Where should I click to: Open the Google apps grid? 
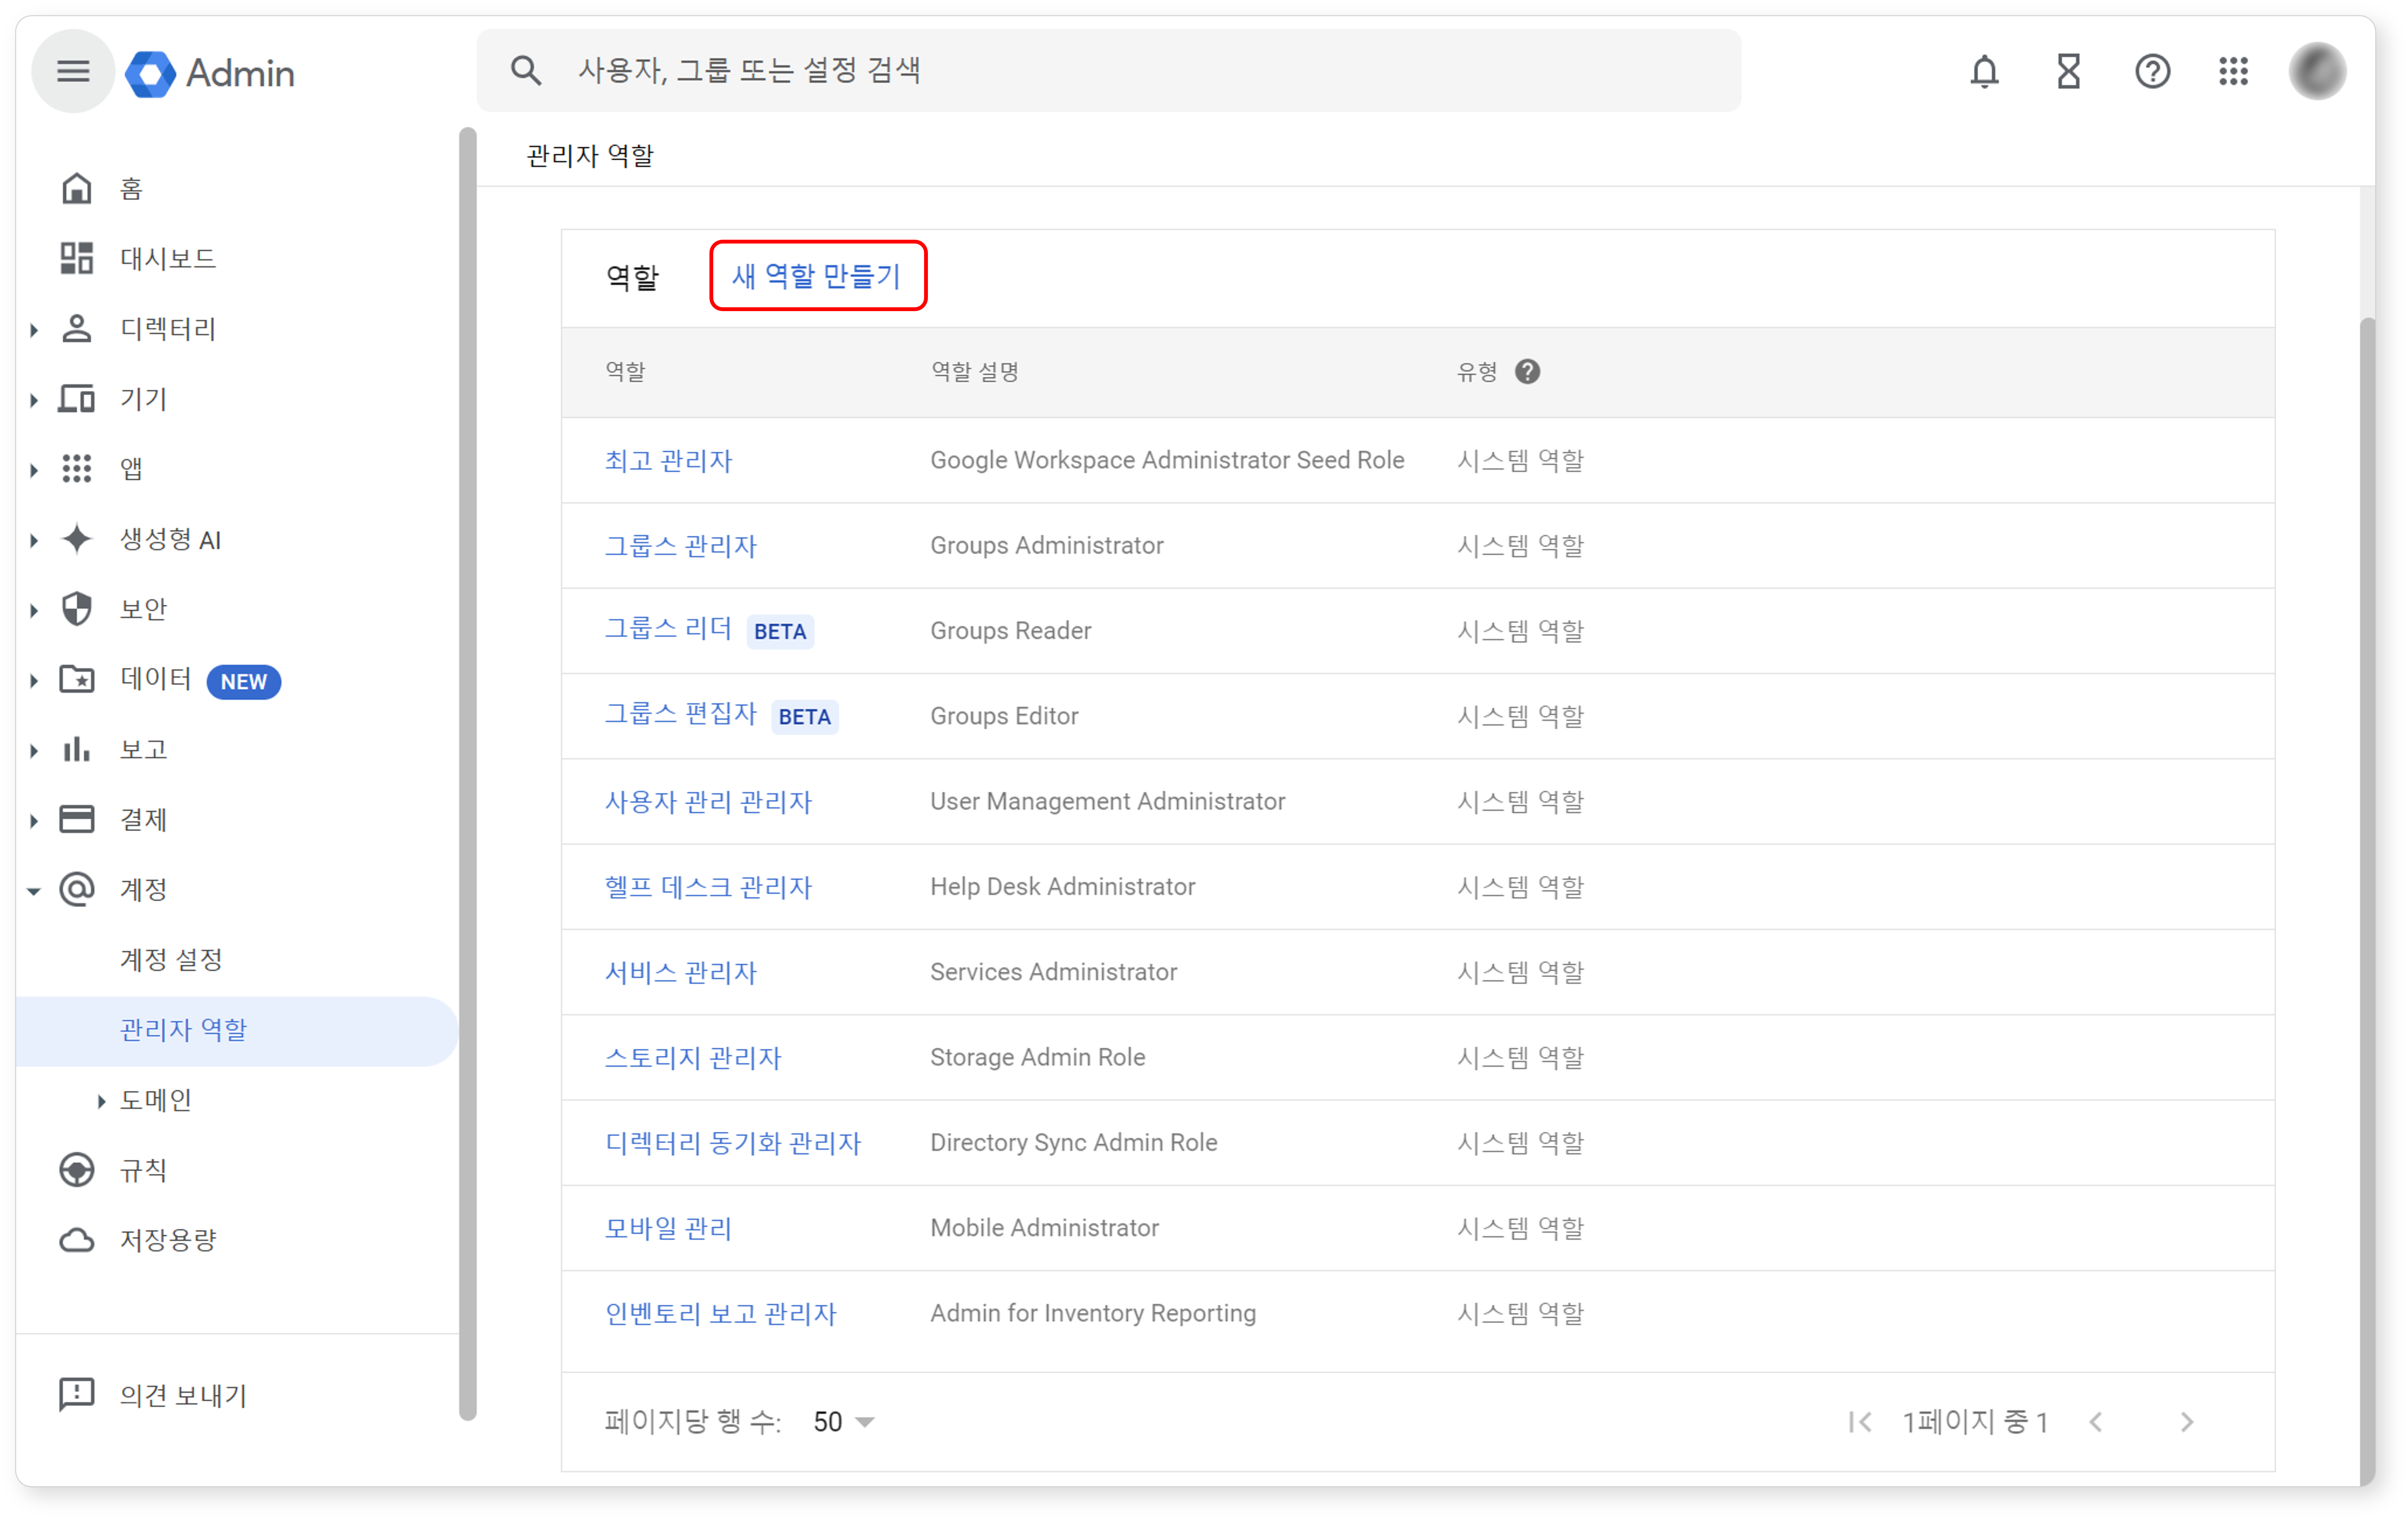click(2233, 71)
